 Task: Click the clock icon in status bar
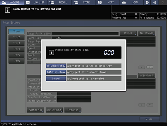[2, 124]
